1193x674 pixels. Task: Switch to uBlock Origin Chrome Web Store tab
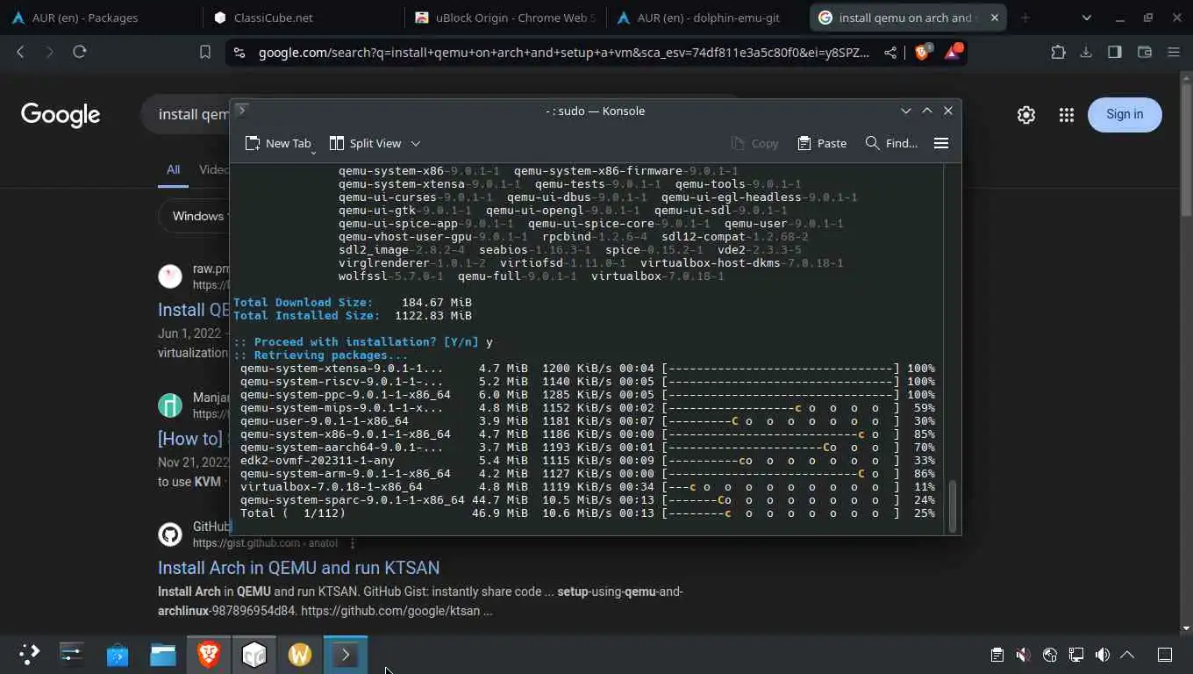(505, 18)
